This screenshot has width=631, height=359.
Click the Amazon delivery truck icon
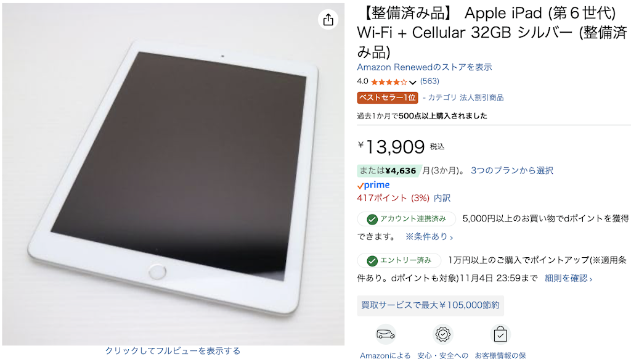click(386, 334)
